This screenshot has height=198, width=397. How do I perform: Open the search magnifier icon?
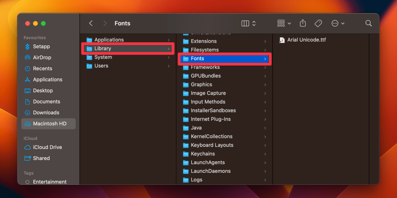point(369,23)
